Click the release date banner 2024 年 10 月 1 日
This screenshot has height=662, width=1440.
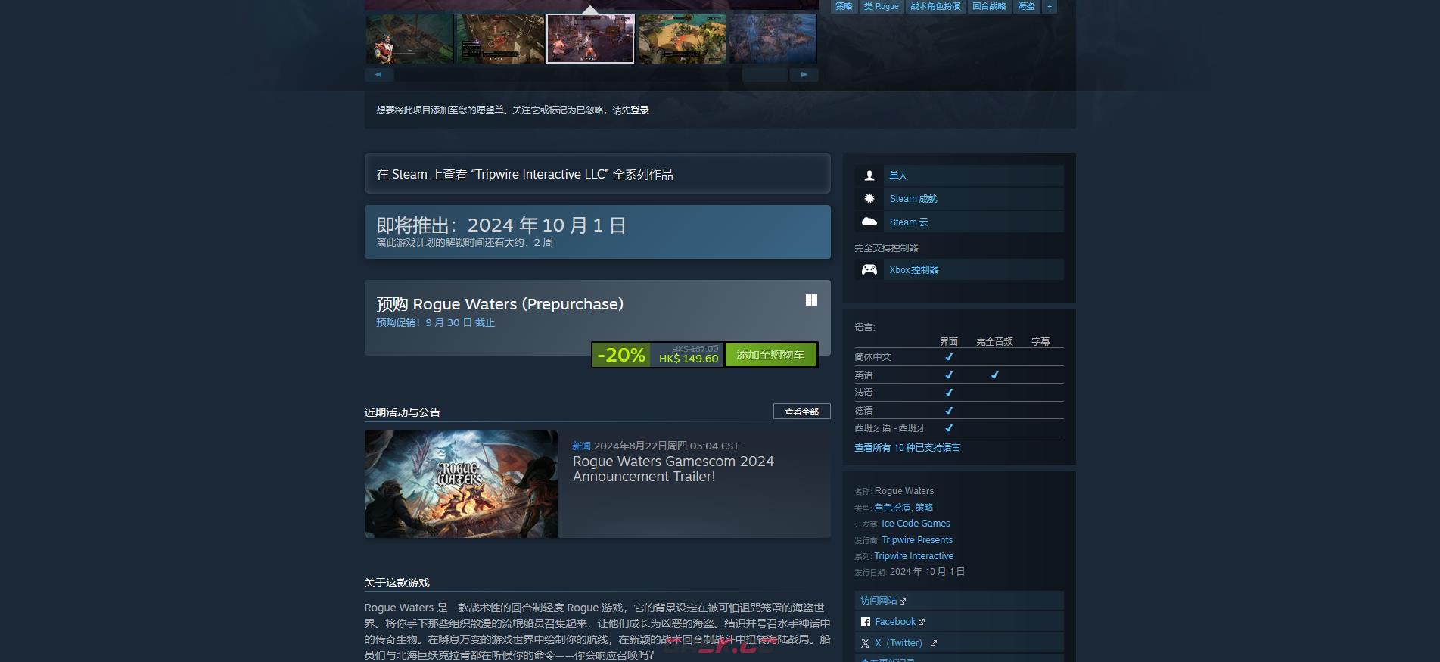point(598,232)
